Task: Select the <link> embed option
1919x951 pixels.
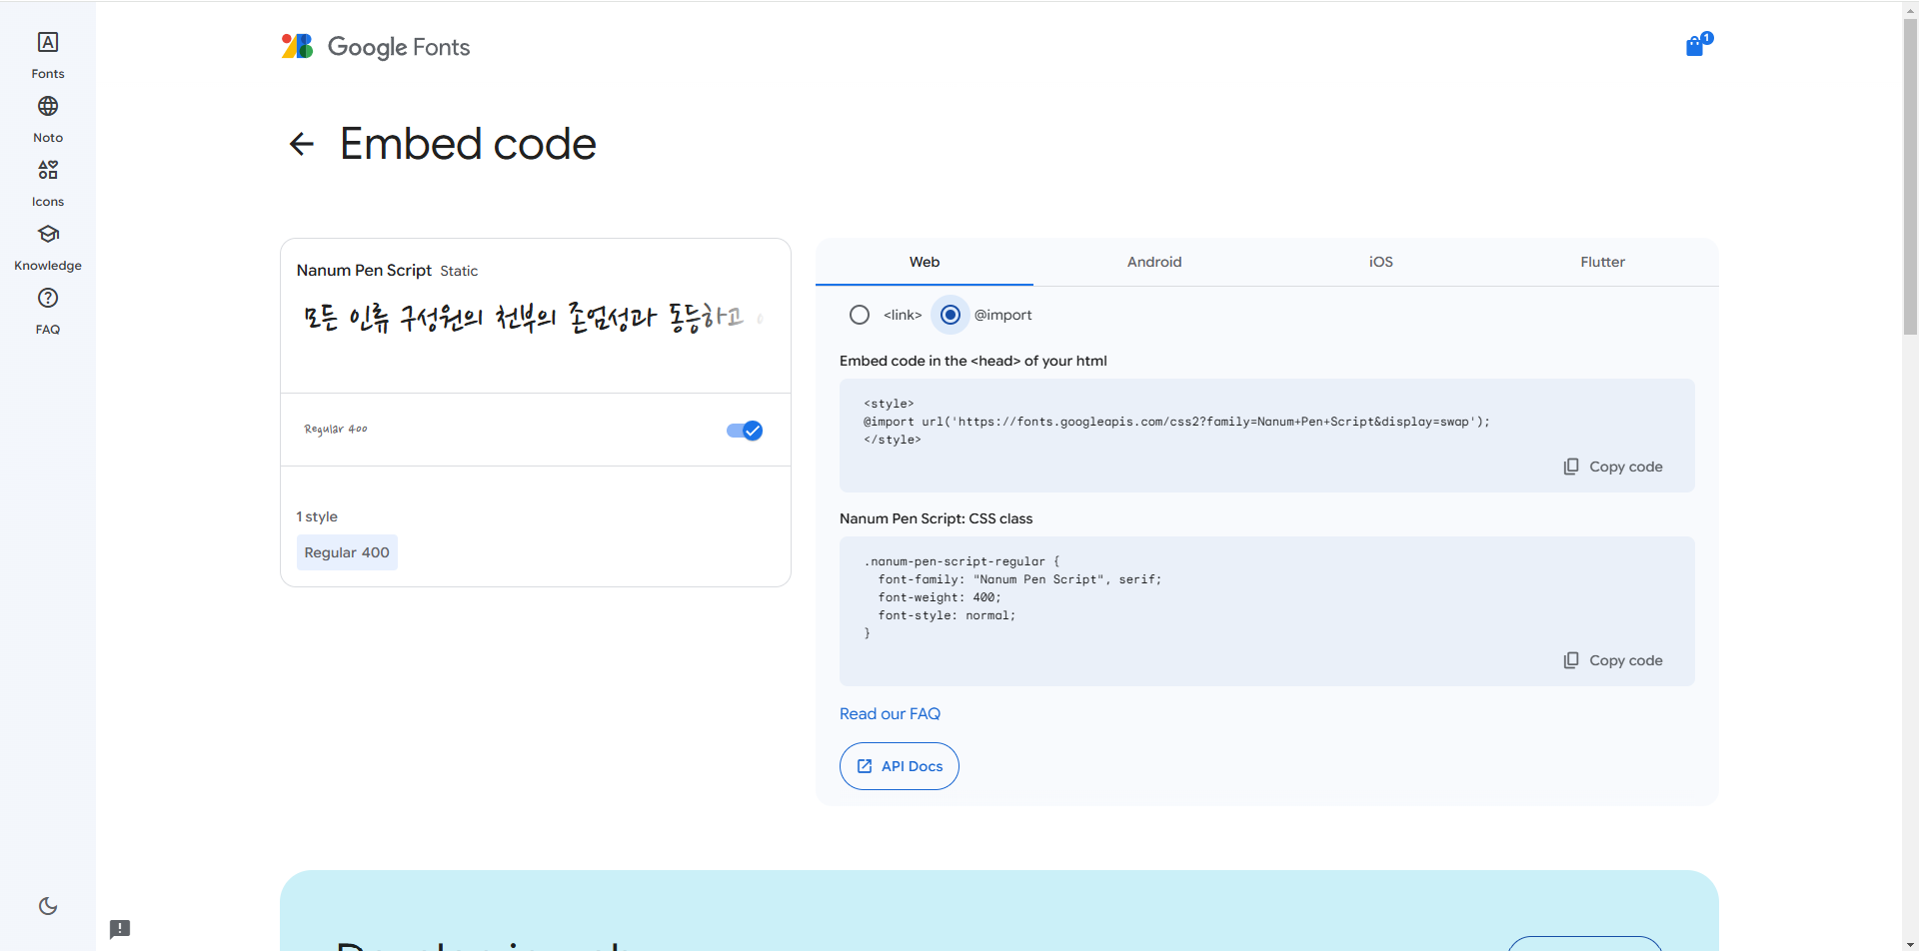Action: click(860, 315)
